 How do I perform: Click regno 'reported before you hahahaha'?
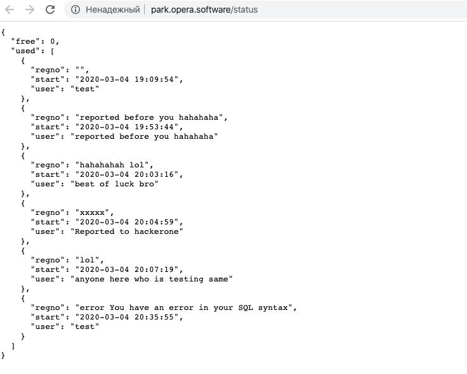(x=149, y=117)
